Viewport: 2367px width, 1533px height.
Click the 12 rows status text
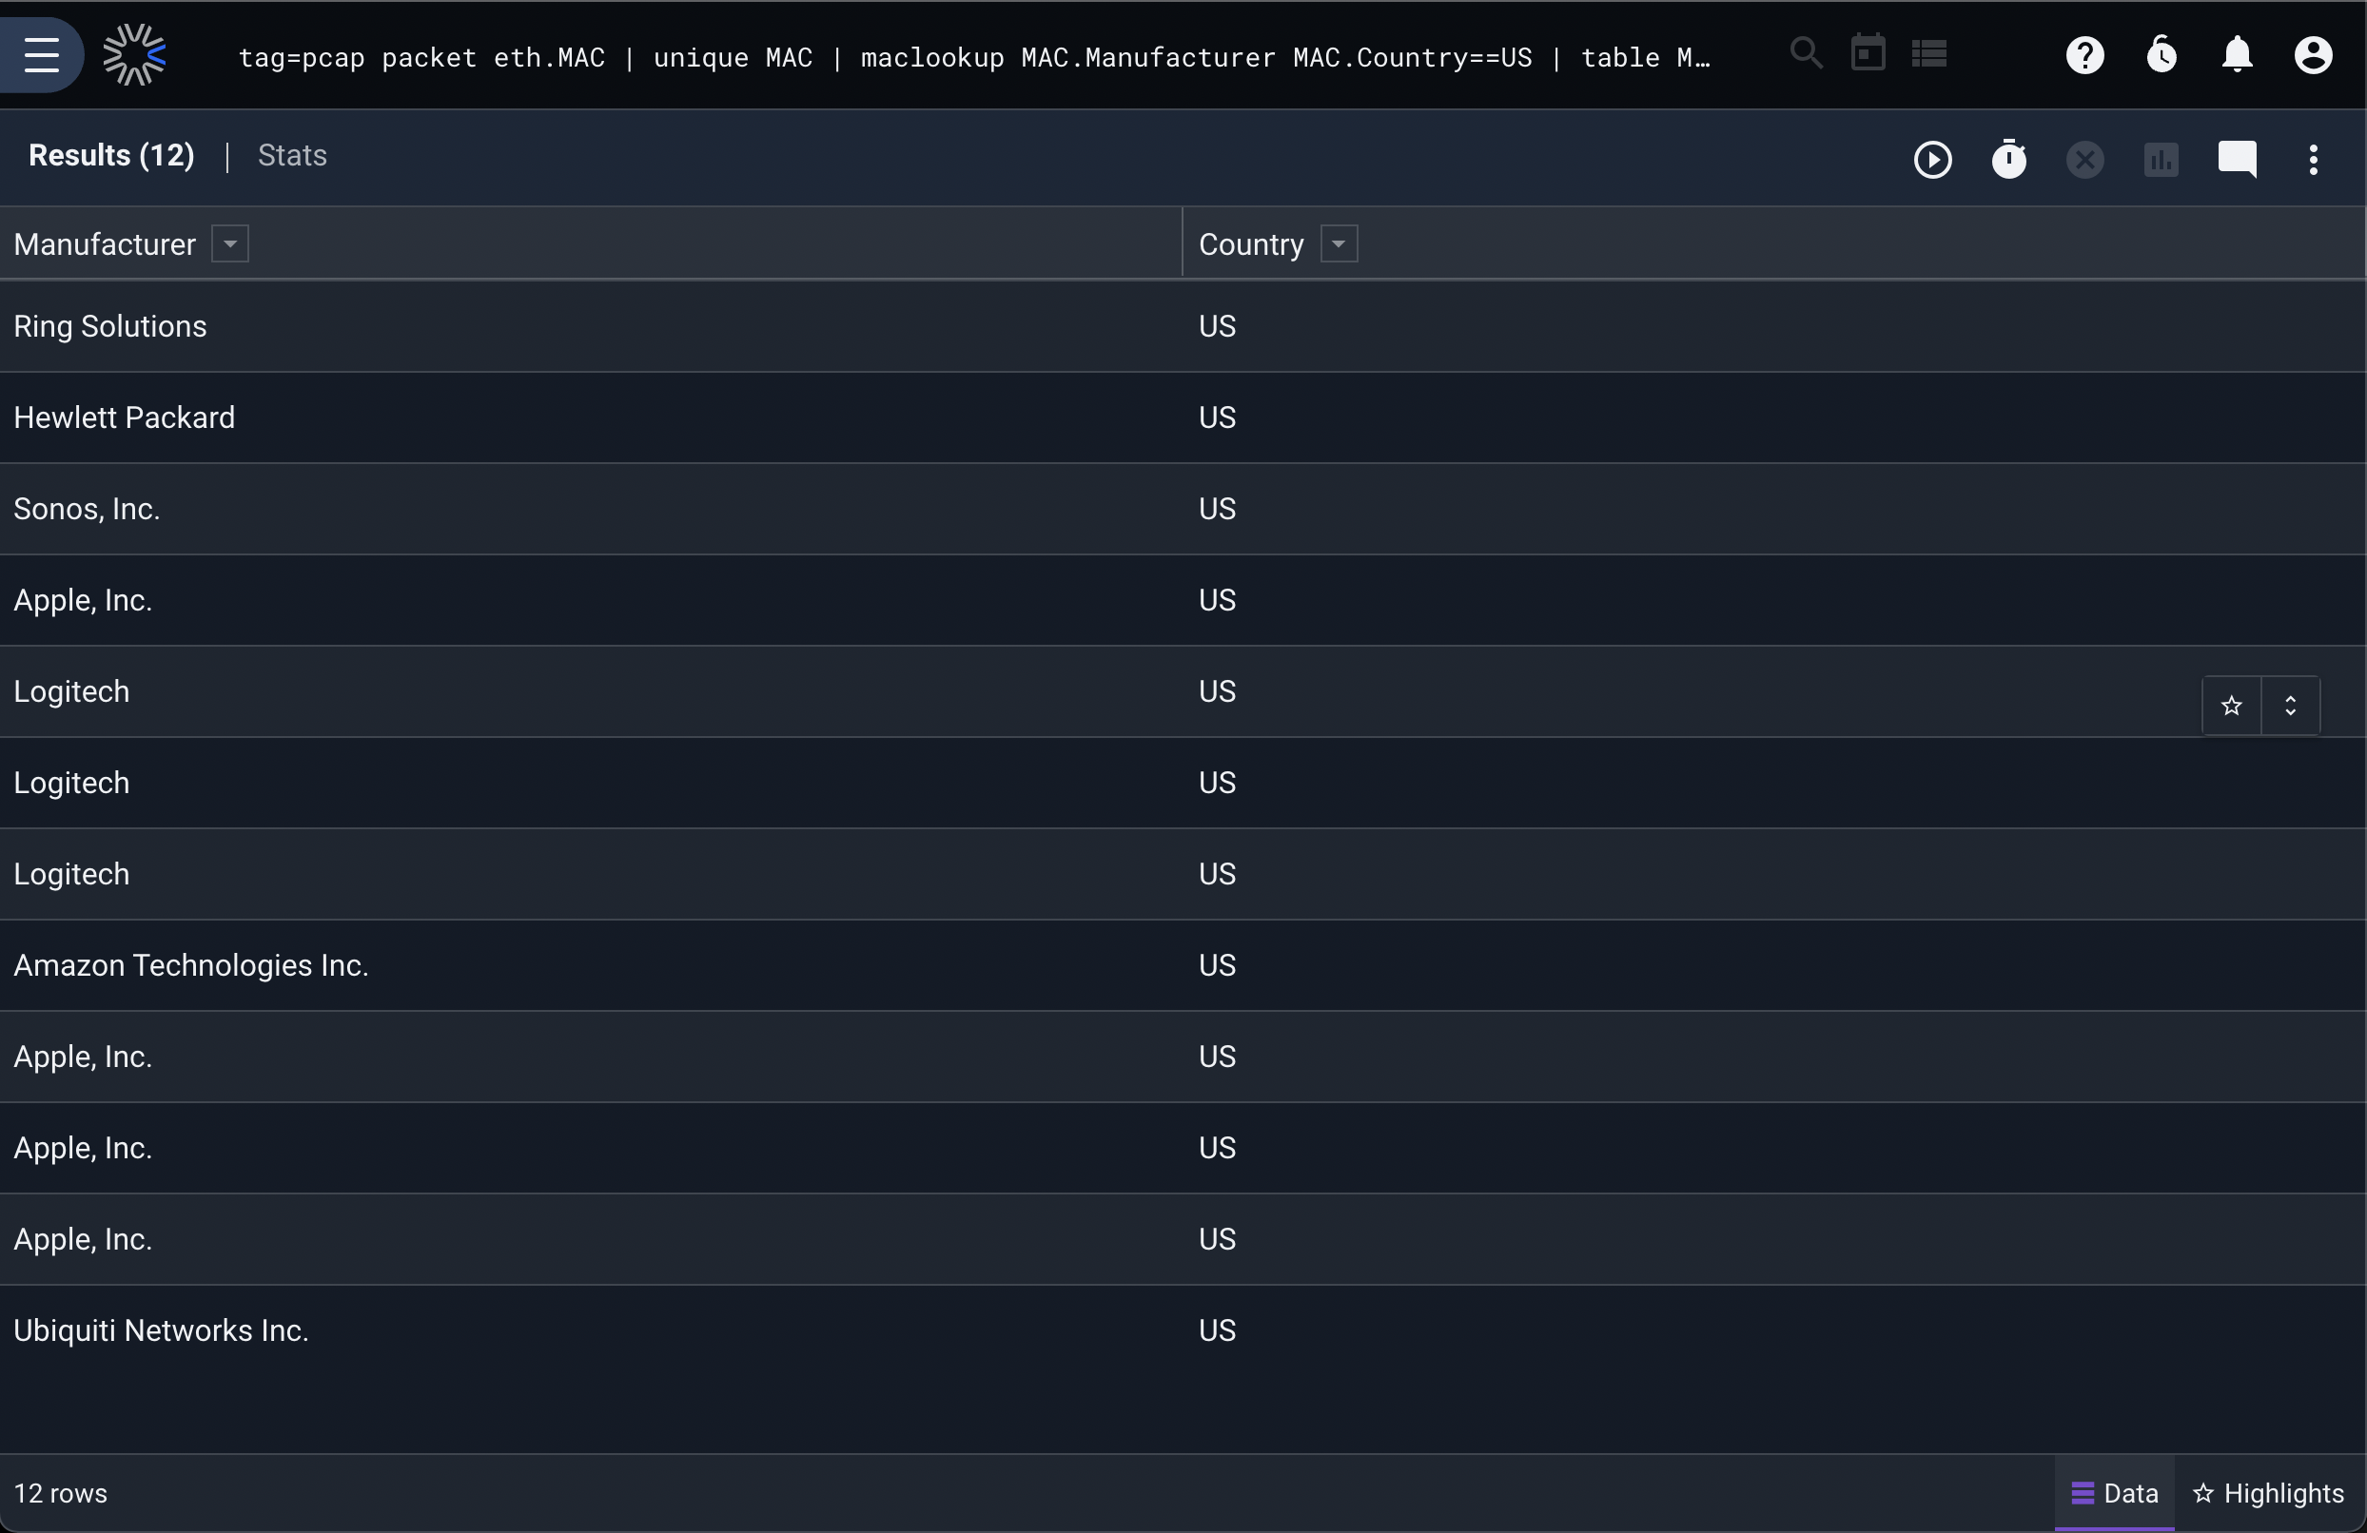point(61,1493)
